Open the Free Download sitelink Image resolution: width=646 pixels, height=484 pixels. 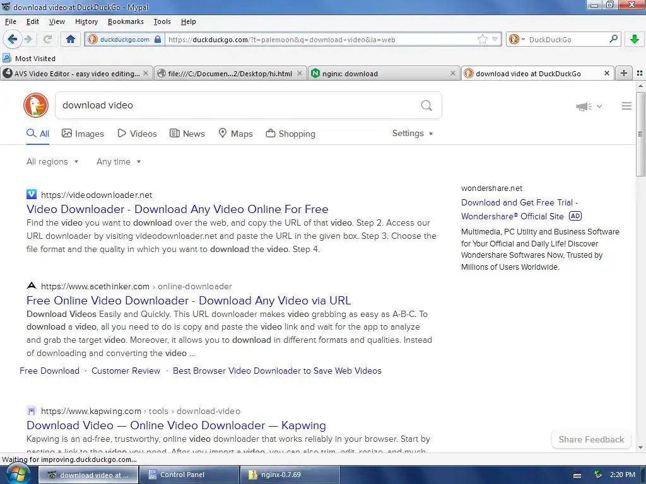pos(49,371)
